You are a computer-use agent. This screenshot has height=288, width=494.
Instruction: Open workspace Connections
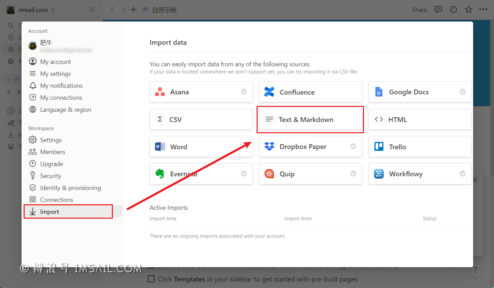pyautogui.click(x=73, y=200)
